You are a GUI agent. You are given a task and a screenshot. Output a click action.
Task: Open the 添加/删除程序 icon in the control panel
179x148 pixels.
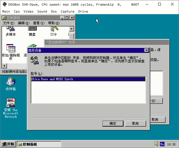point(11,52)
